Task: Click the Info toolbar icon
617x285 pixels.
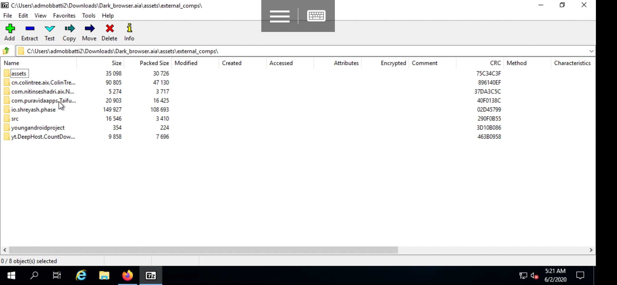Action: point(129,28)
